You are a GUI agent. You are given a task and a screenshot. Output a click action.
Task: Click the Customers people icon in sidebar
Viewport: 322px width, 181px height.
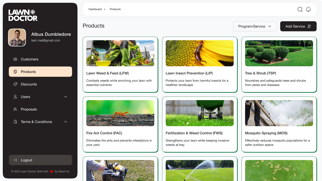click(x=15, y=59)
